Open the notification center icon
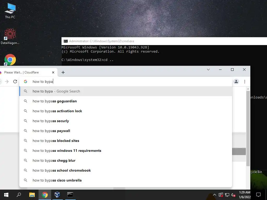Screen dimensions: 267x200 coord(258,195)
